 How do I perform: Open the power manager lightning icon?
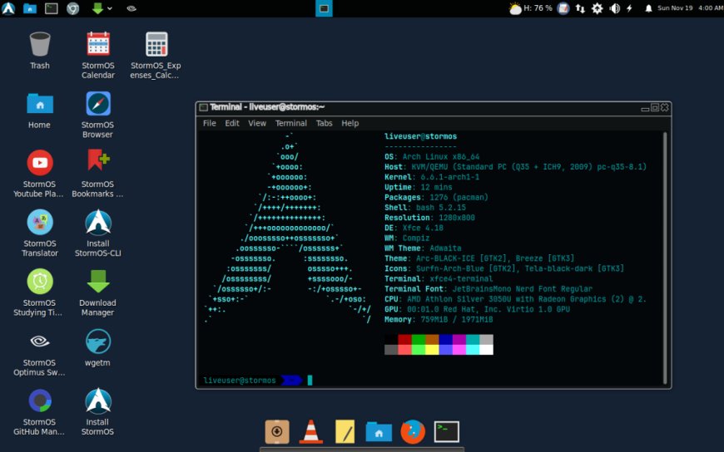click(x=629, y=8)
